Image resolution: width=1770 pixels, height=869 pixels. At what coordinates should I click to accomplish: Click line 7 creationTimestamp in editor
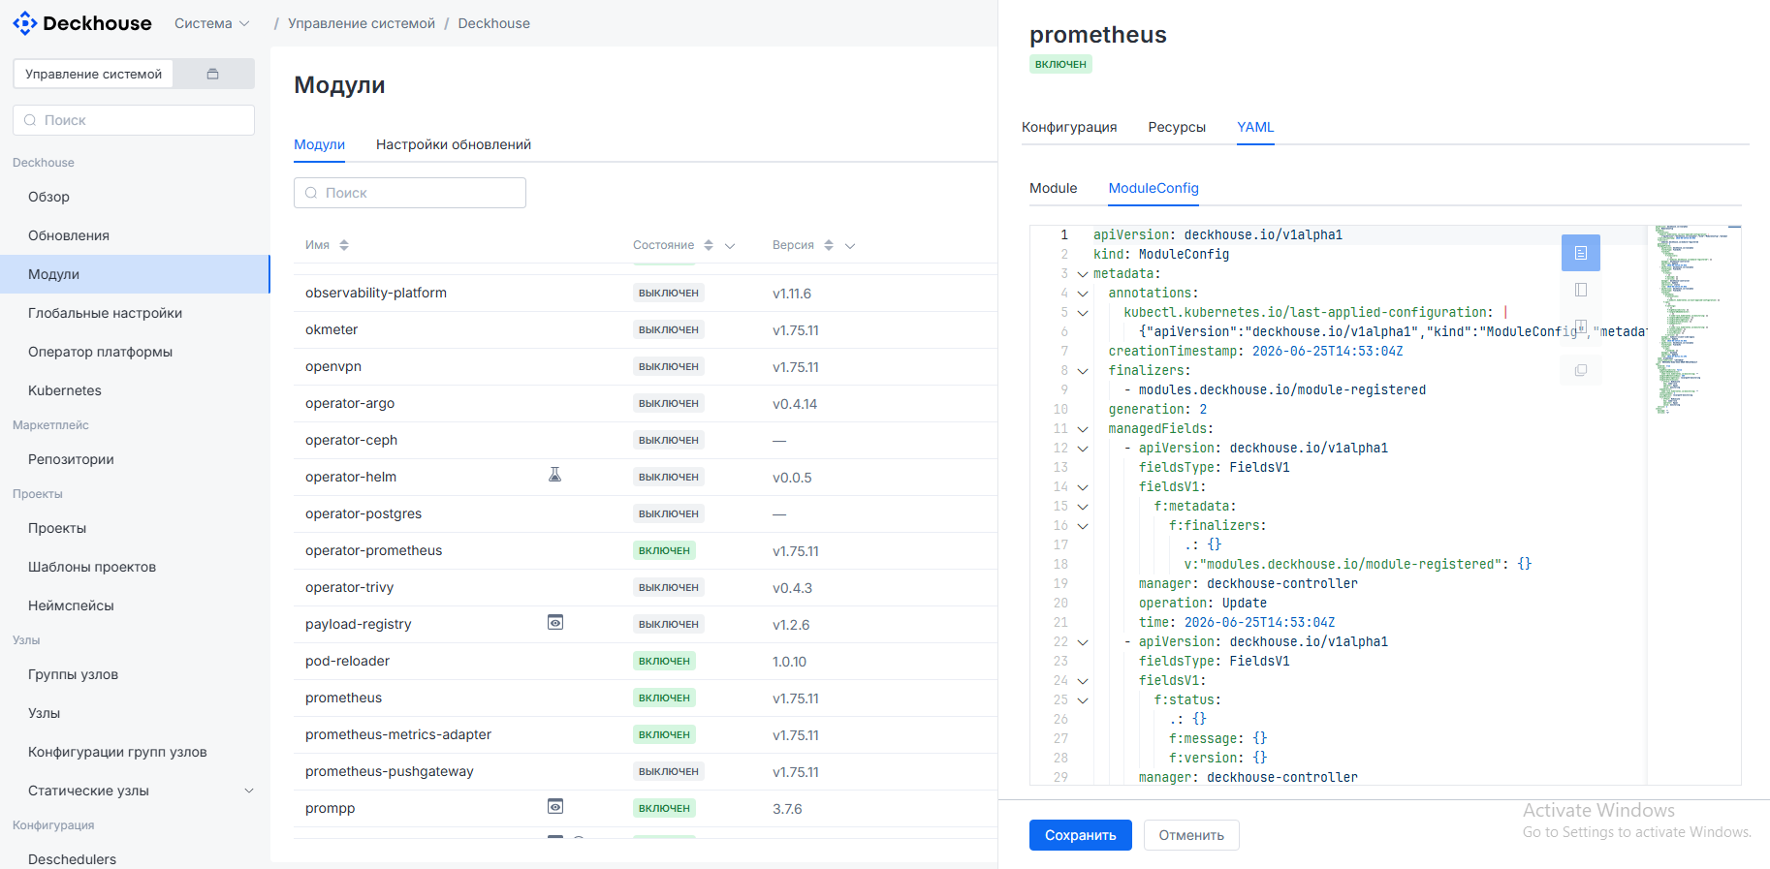(x=1255, y=351)
